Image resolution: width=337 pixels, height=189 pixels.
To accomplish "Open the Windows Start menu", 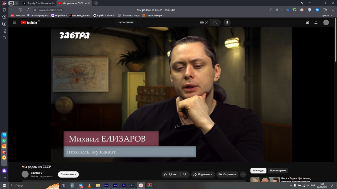I will pos(4,186).
